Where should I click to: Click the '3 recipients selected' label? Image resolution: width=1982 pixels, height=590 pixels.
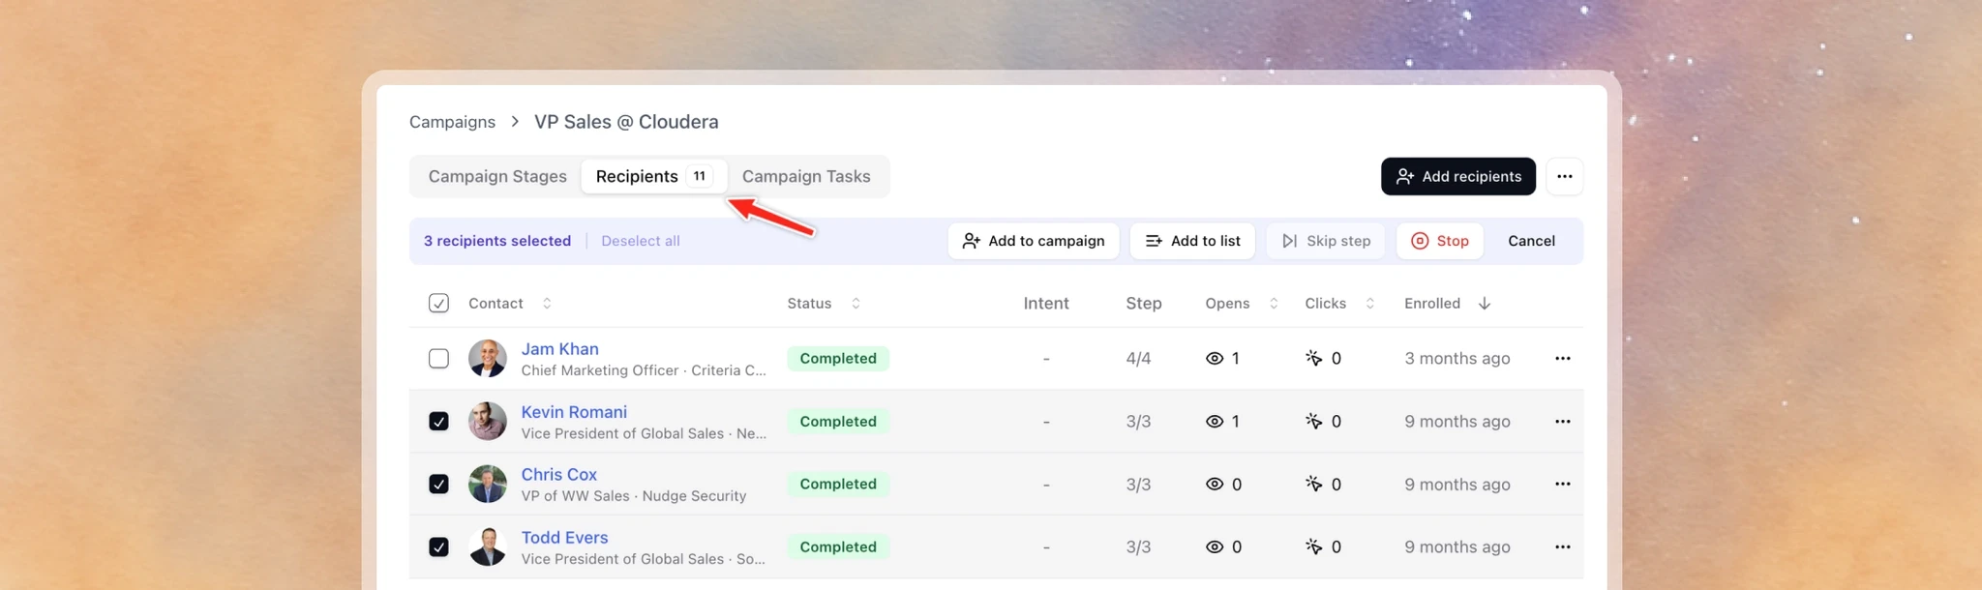pyautogui.click(x=497, y=241)
